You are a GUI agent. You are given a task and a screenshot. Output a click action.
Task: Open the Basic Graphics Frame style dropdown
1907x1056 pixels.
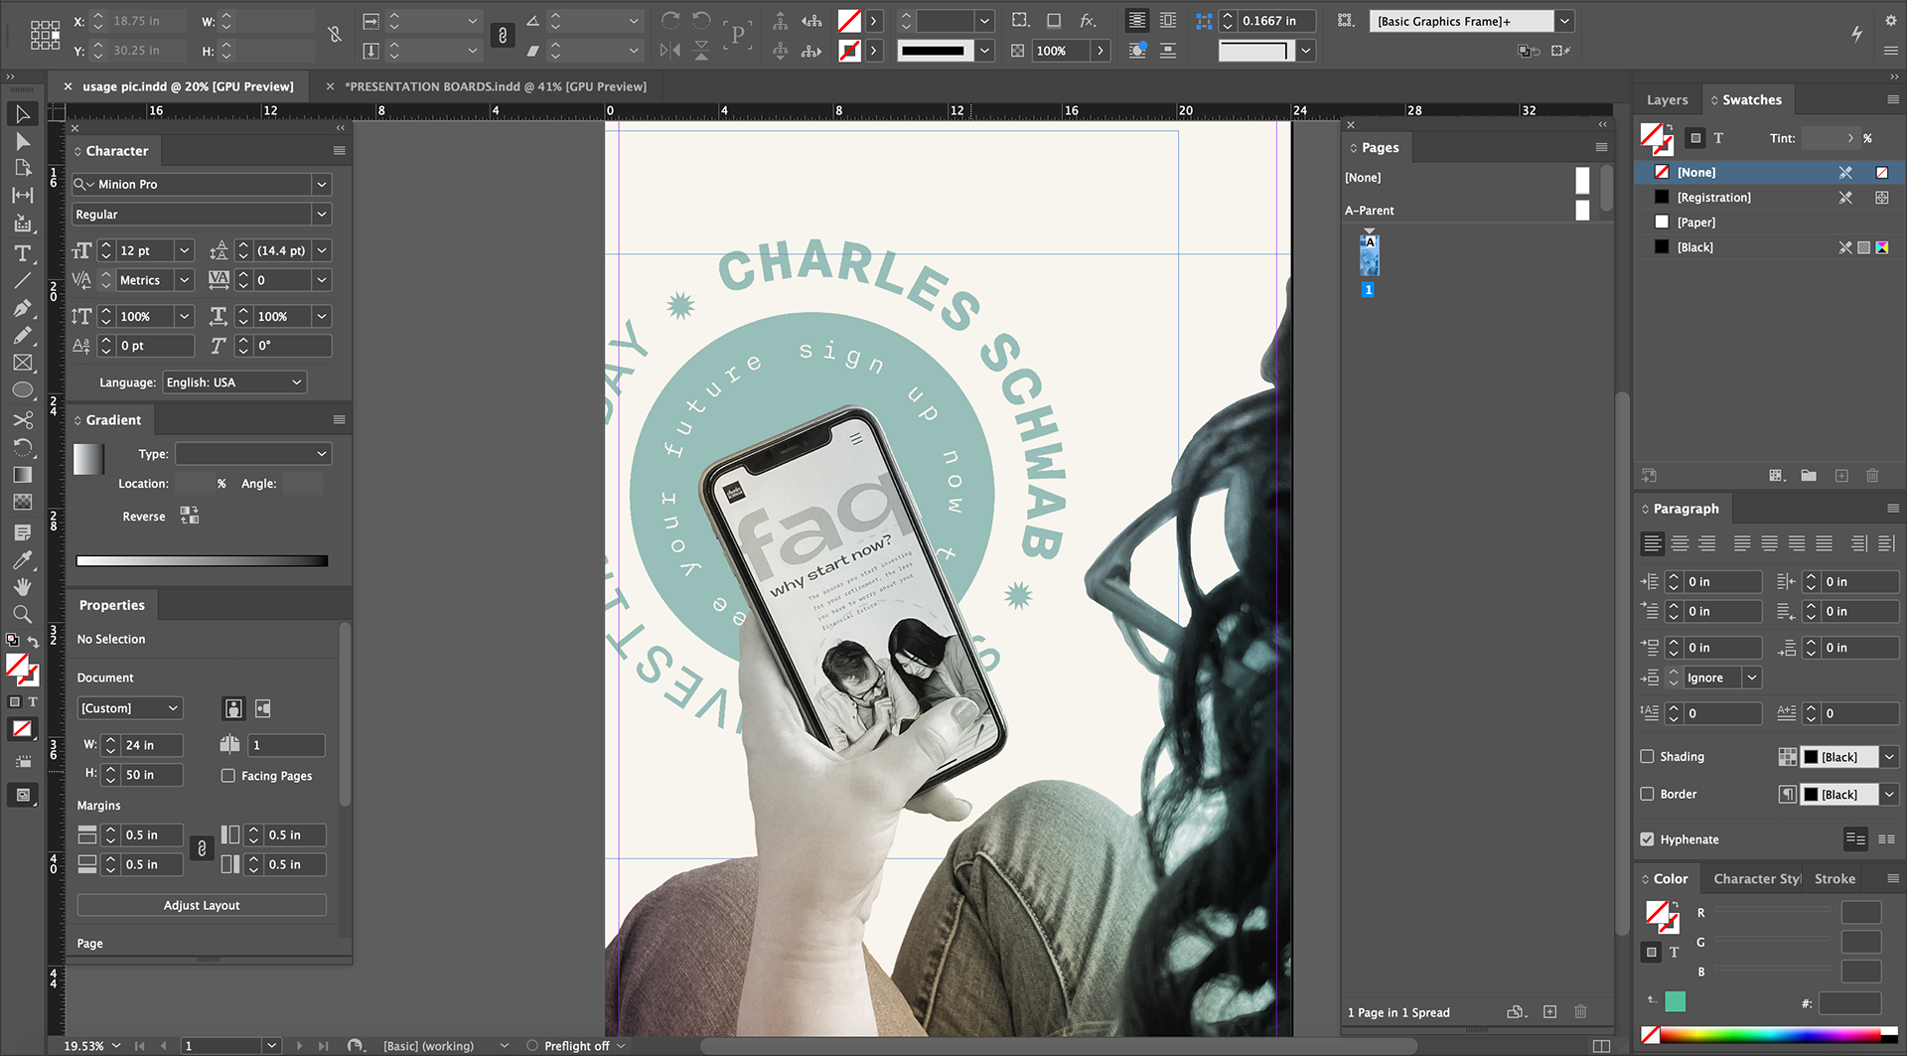point(1564,21)
